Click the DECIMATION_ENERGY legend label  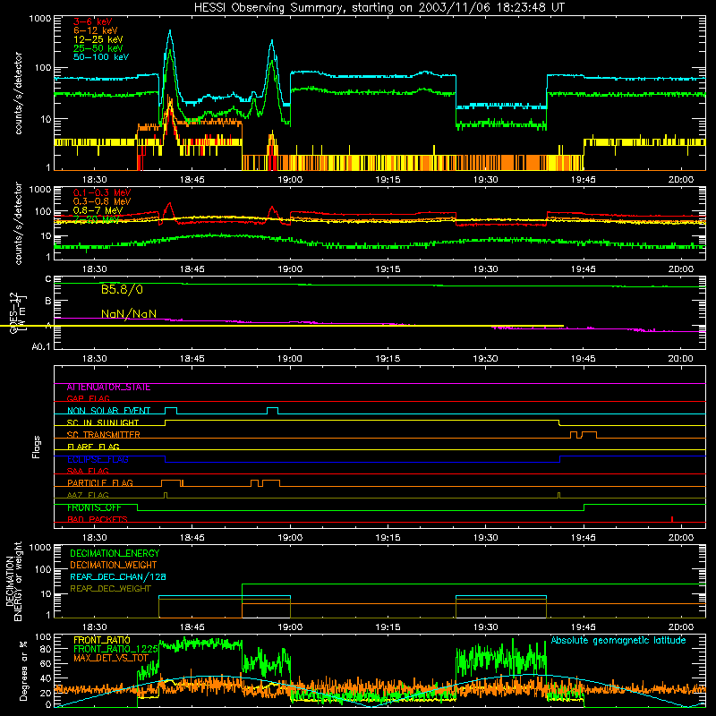click(x=115, y=553)
